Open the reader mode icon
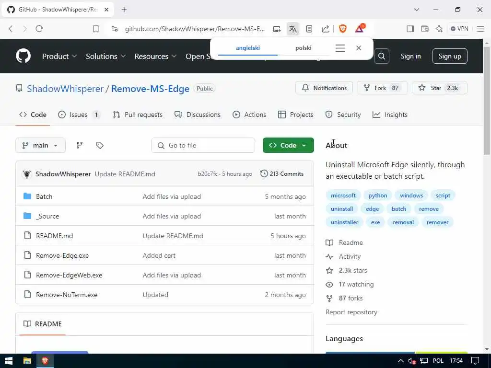Viewport: 491px width, 368px height. click(309, 29)
